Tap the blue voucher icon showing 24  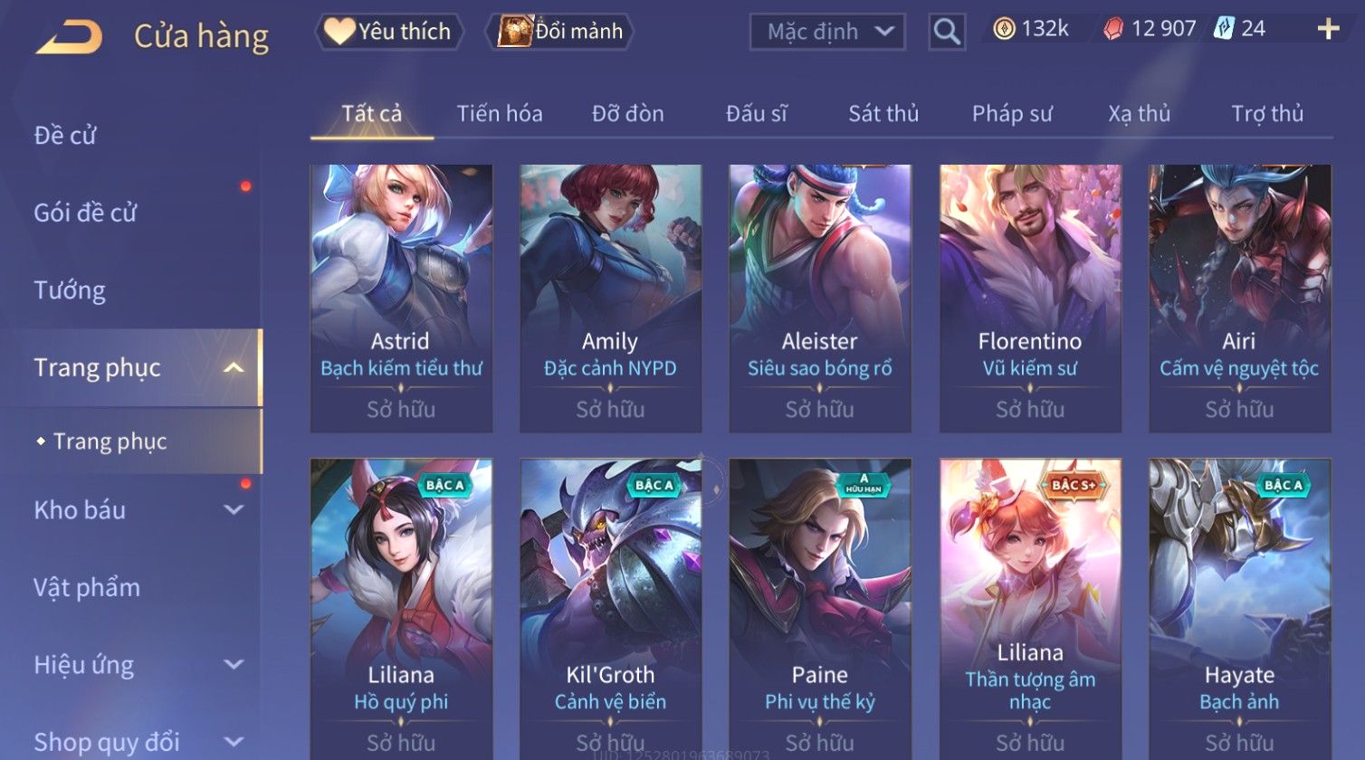[x=1224, y=28]
